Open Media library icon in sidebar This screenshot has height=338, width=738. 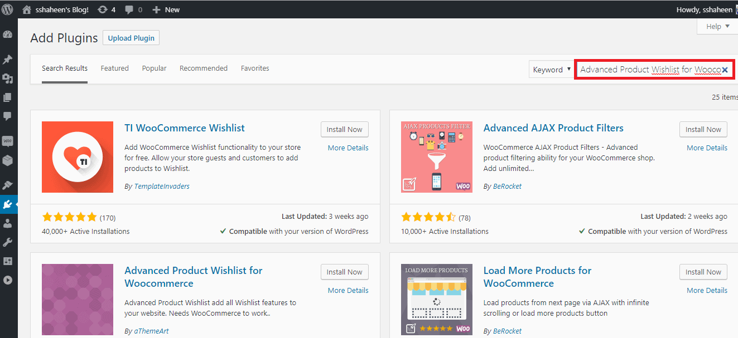(8, 79)
